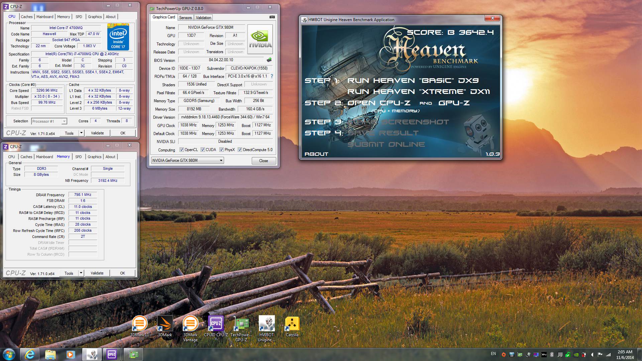
Task: Click the battery power tray icon
Action: click(584, 354)
